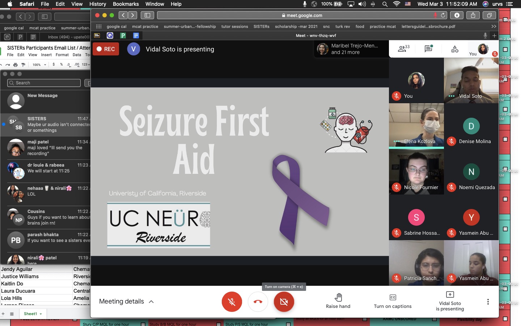Open the History menu
521x326 pixels.
(x=98, y=4)
